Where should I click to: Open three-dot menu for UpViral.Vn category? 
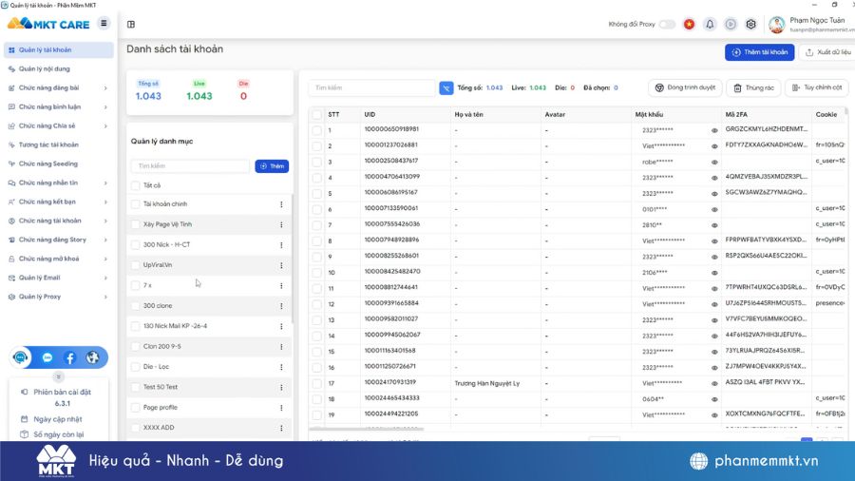tap(281, 265)
